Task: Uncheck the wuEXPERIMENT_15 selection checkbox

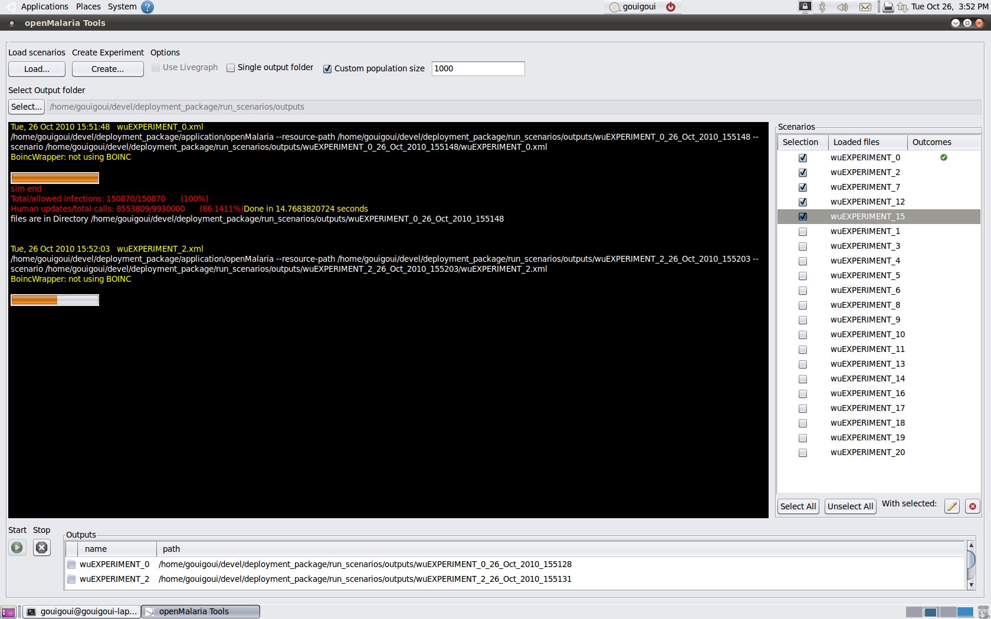Action: coord(803,217)
